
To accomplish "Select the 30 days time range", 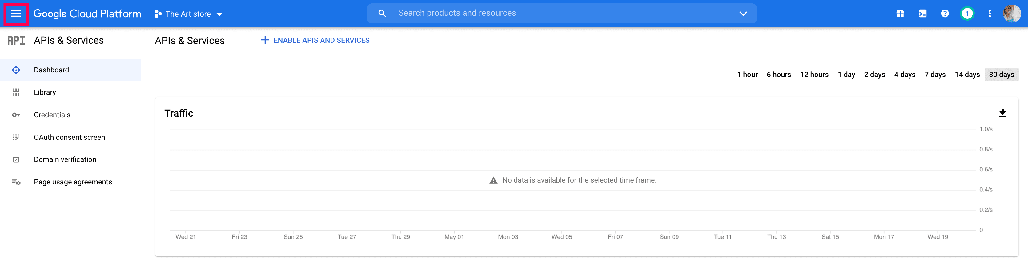I will (x=1001, y=75).
